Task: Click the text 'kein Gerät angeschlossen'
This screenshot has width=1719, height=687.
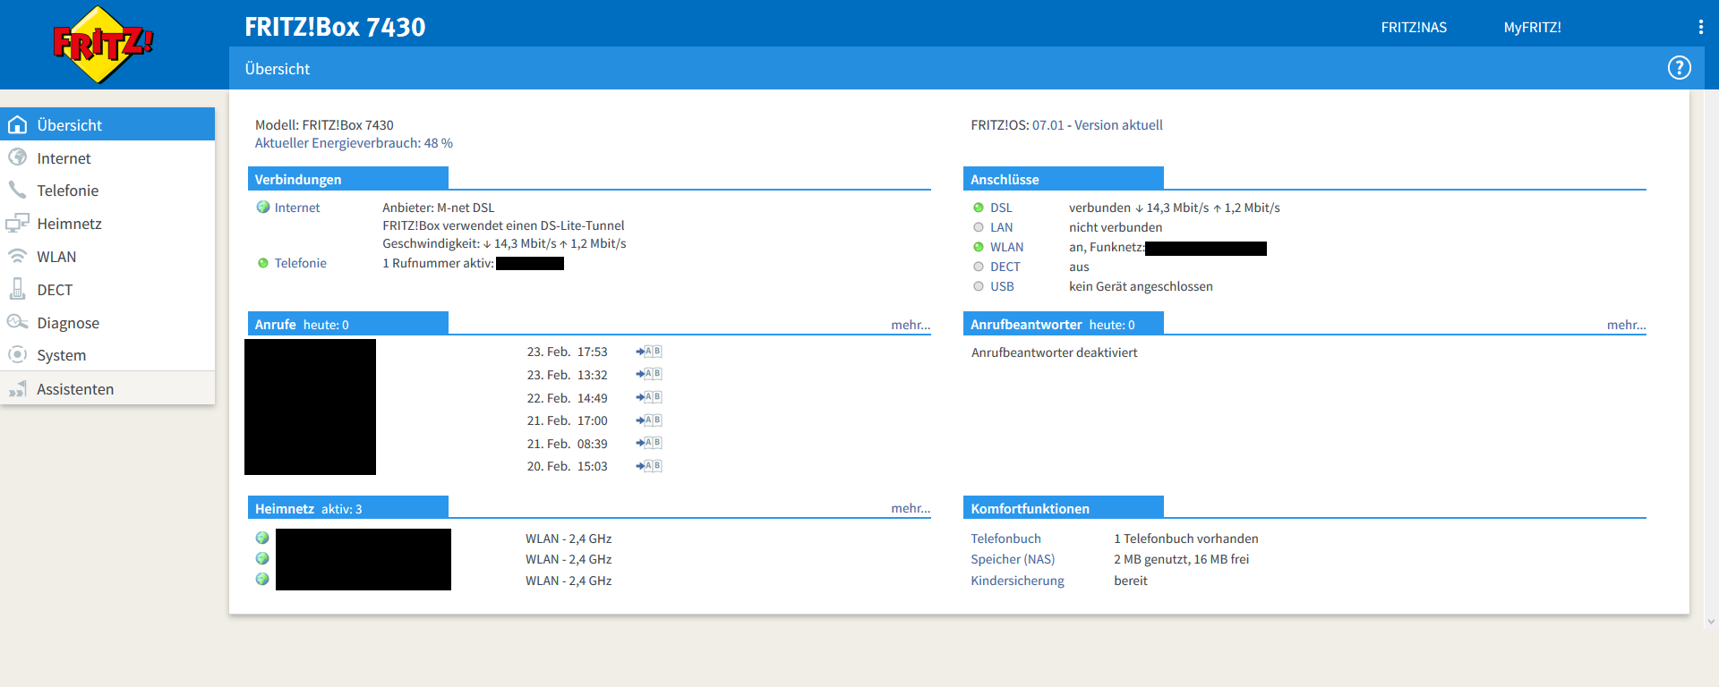Action: click(x=1141, y=286)
